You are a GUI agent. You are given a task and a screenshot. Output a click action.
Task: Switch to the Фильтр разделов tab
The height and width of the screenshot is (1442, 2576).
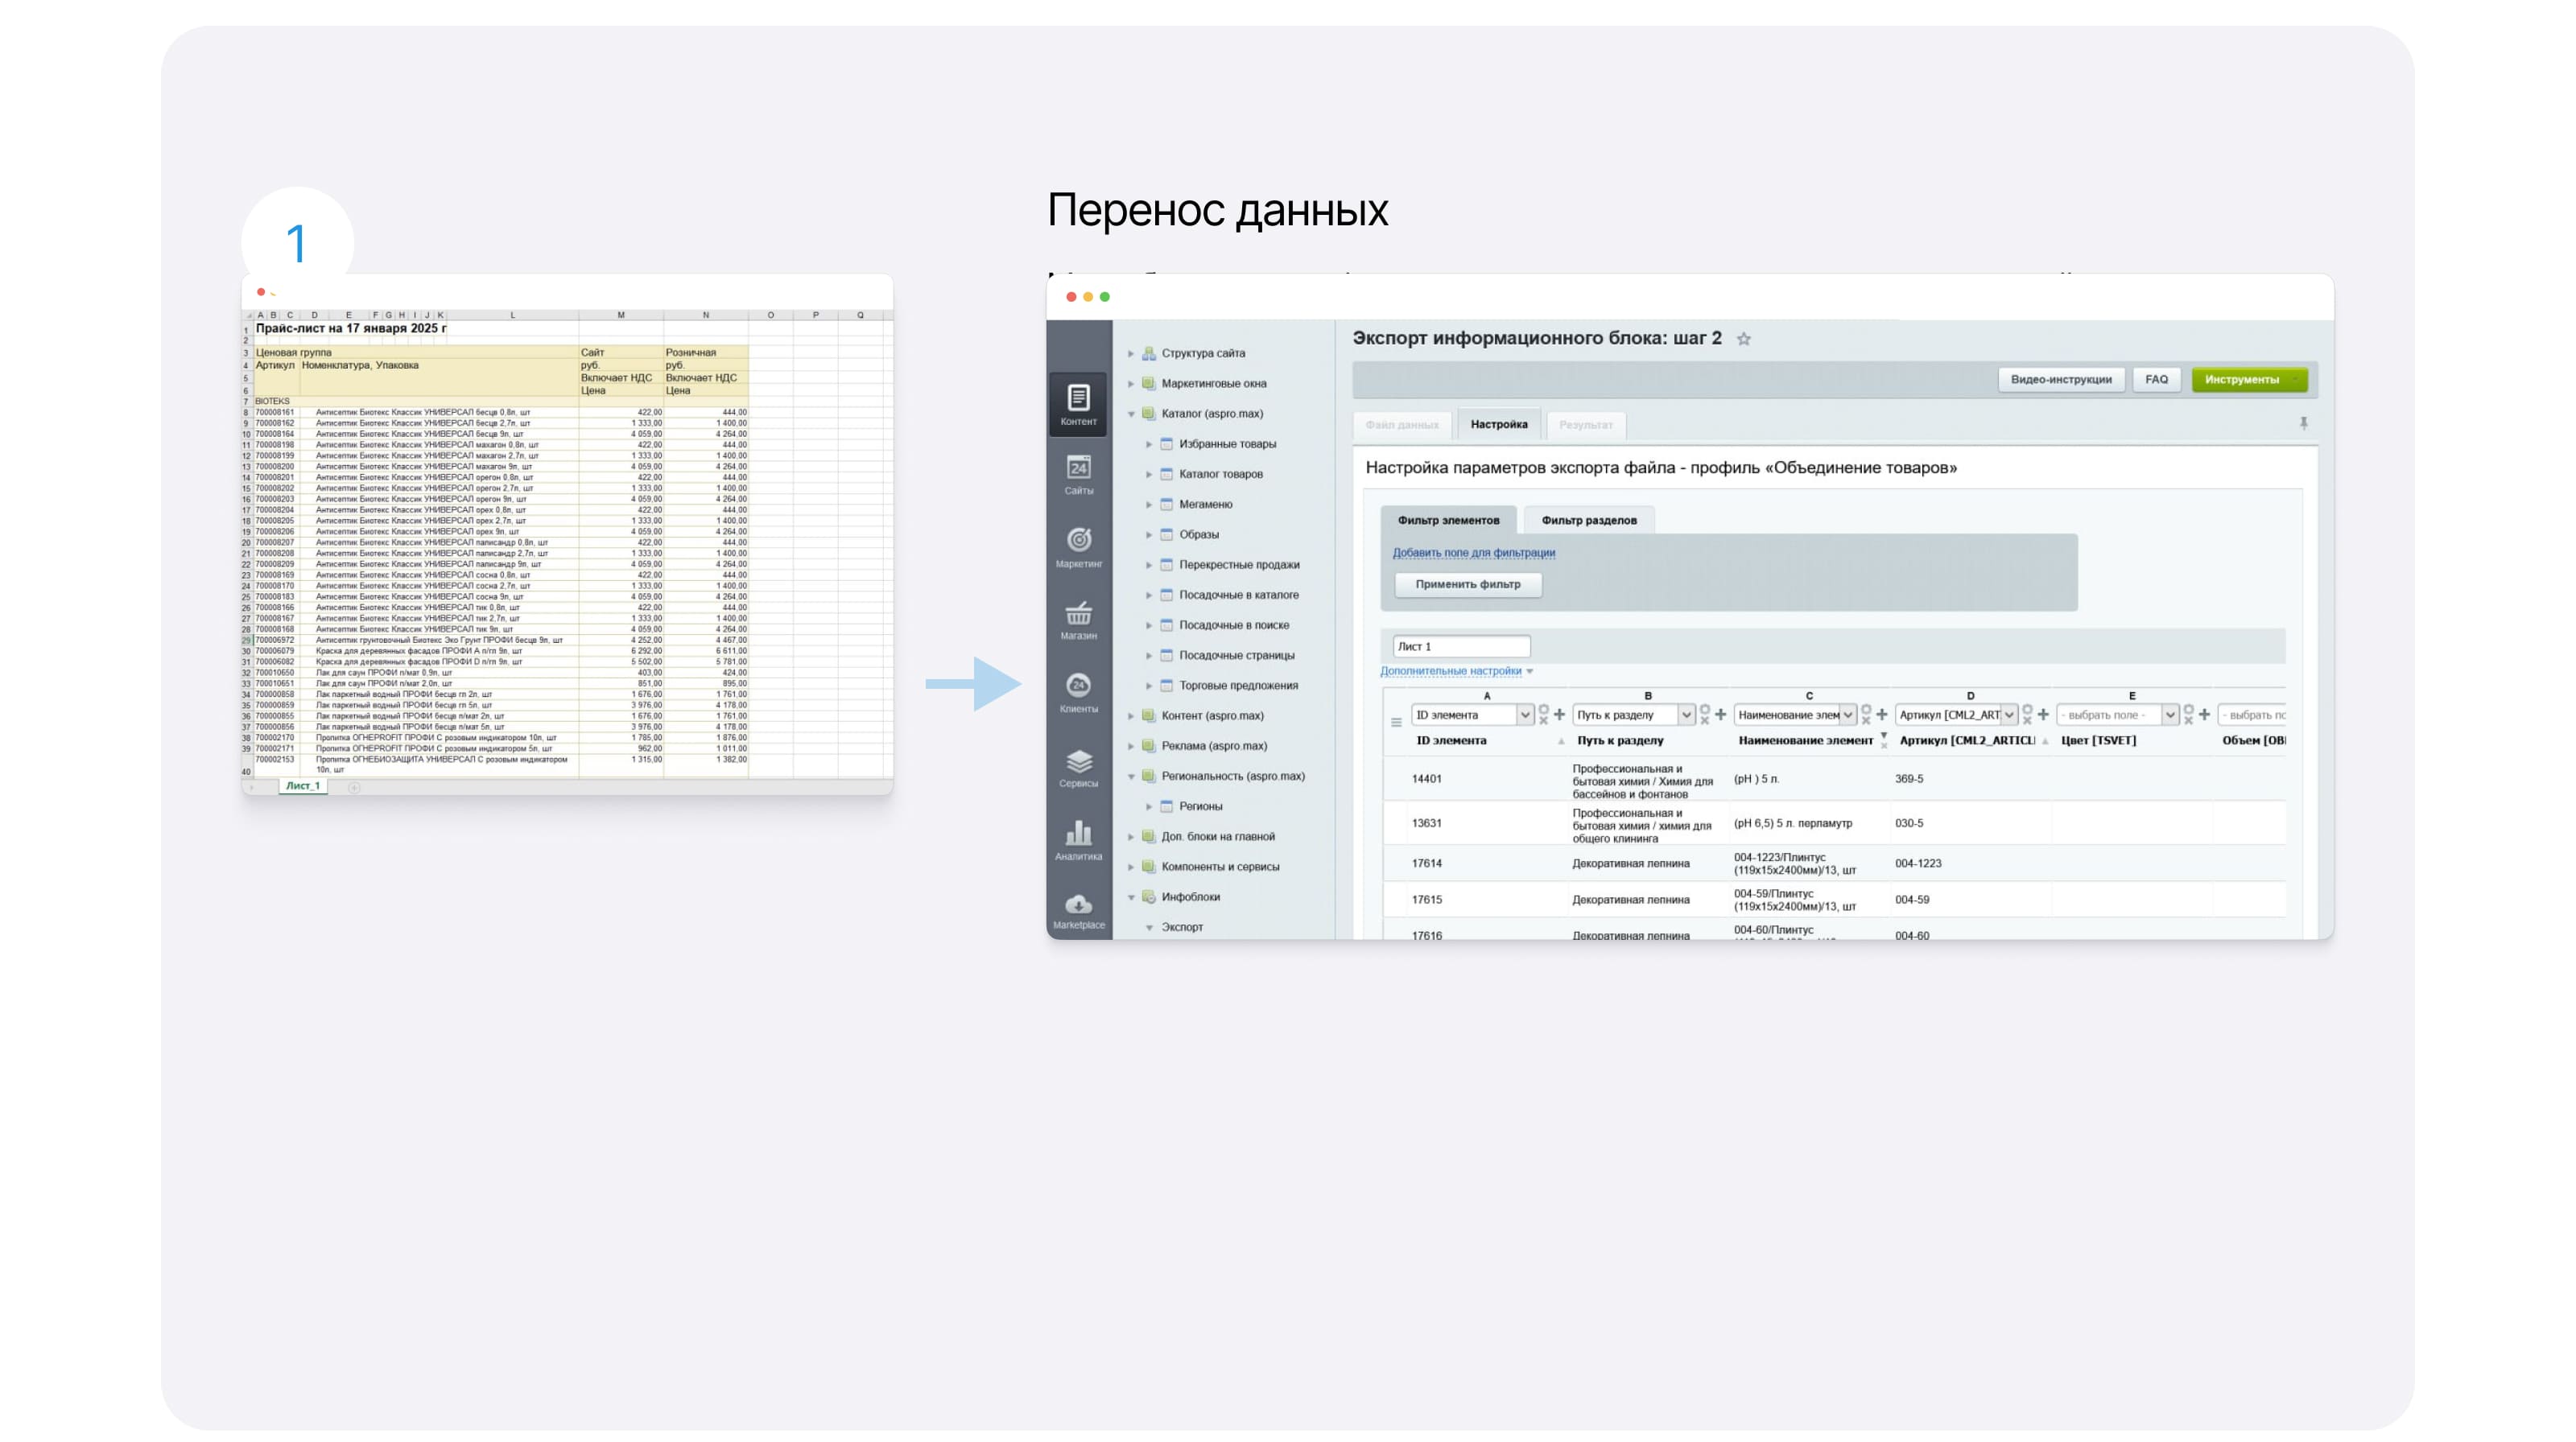[x=1588, y=520]
